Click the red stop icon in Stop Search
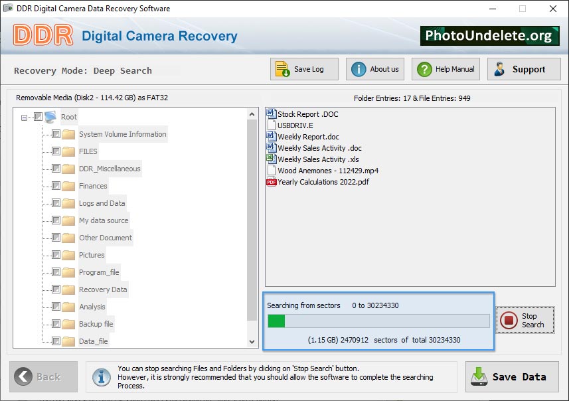 tap(509, 321)
